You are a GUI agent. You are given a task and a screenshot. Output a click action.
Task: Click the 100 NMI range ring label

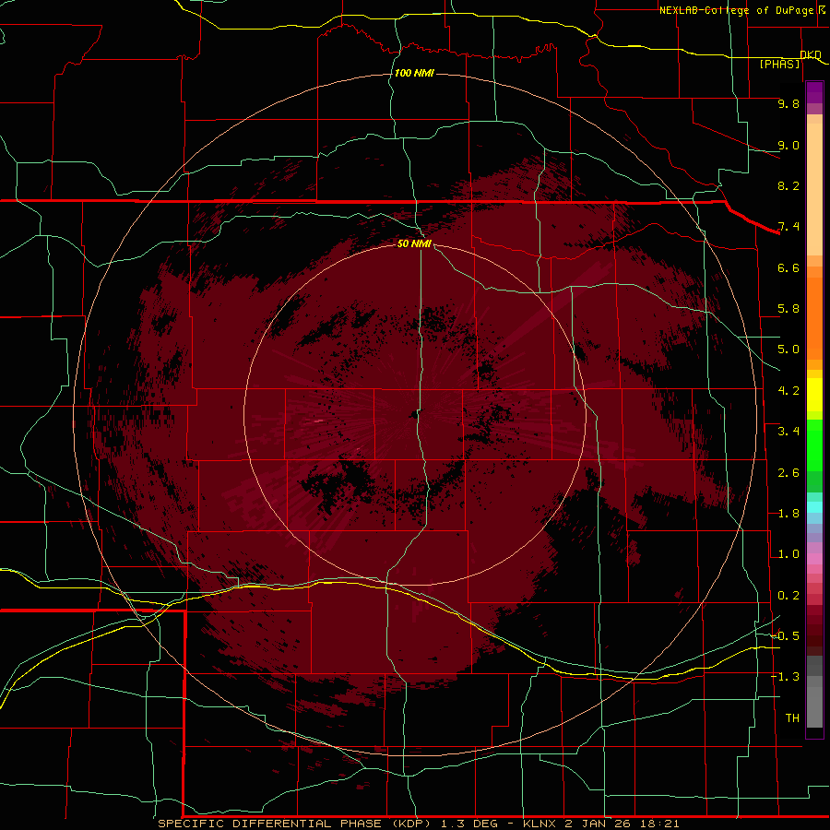click(x=414, y=73)
